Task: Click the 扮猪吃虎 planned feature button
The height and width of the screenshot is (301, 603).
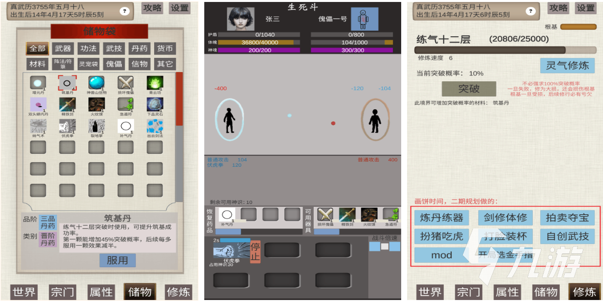Action: (x=441, y=236)
